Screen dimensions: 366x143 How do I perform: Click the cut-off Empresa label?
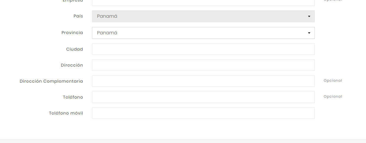coord(73,1)
